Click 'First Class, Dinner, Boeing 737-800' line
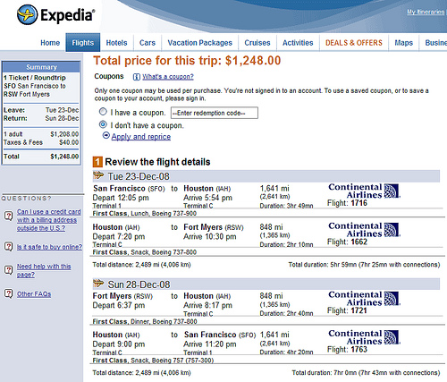The height and width of the screenshot is (382, 447). click(x=145, y=321)
